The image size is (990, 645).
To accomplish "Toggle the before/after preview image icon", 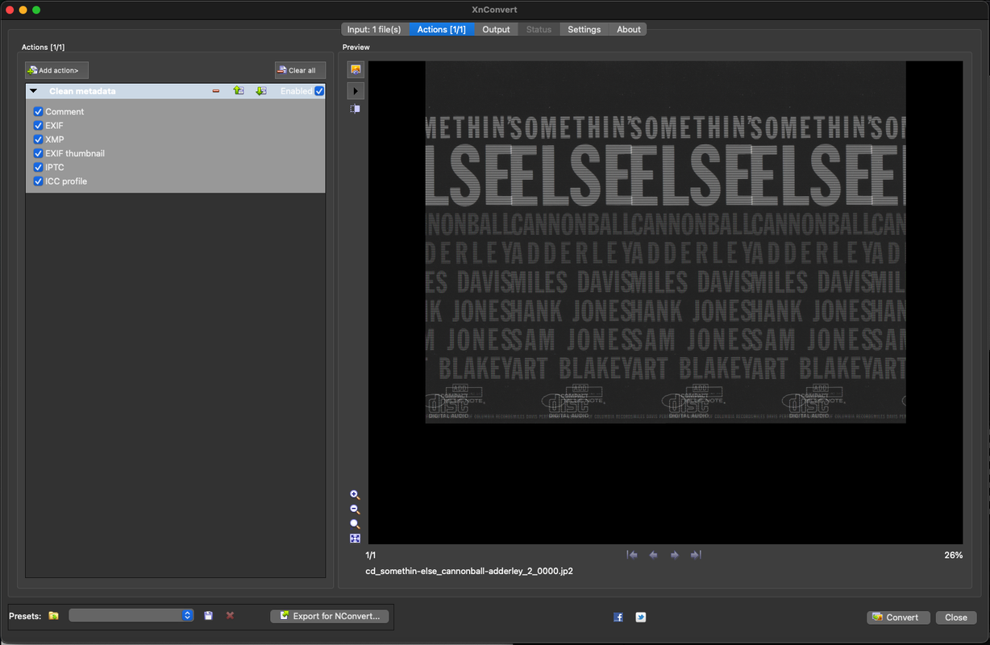I will [x=356, y=70].
